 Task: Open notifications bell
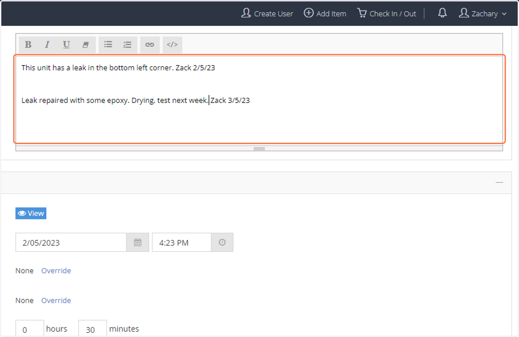442,13
